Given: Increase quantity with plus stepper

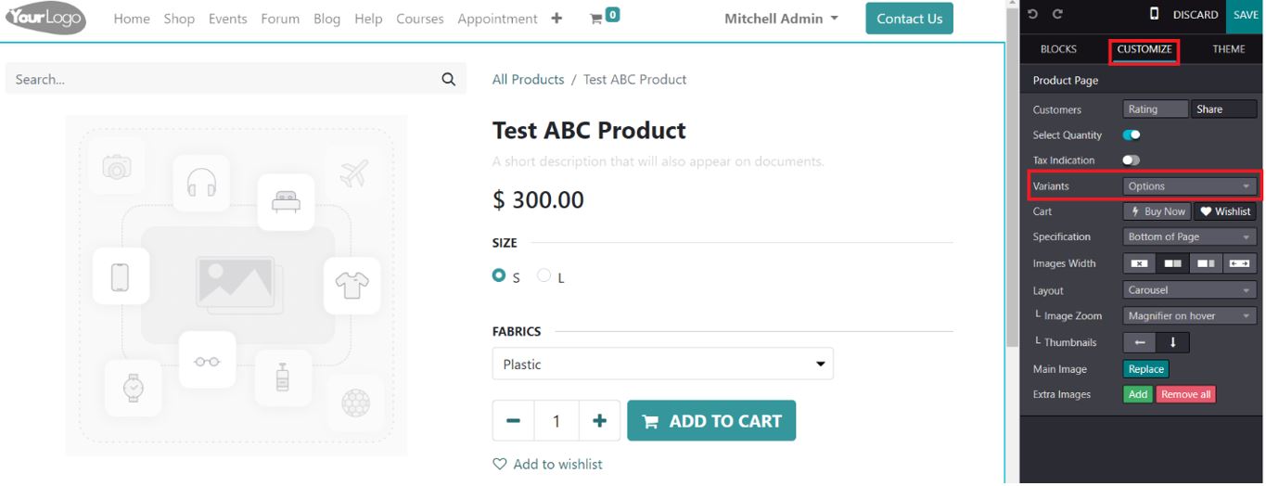Looking at the screenshot, I should pos(600,421).
